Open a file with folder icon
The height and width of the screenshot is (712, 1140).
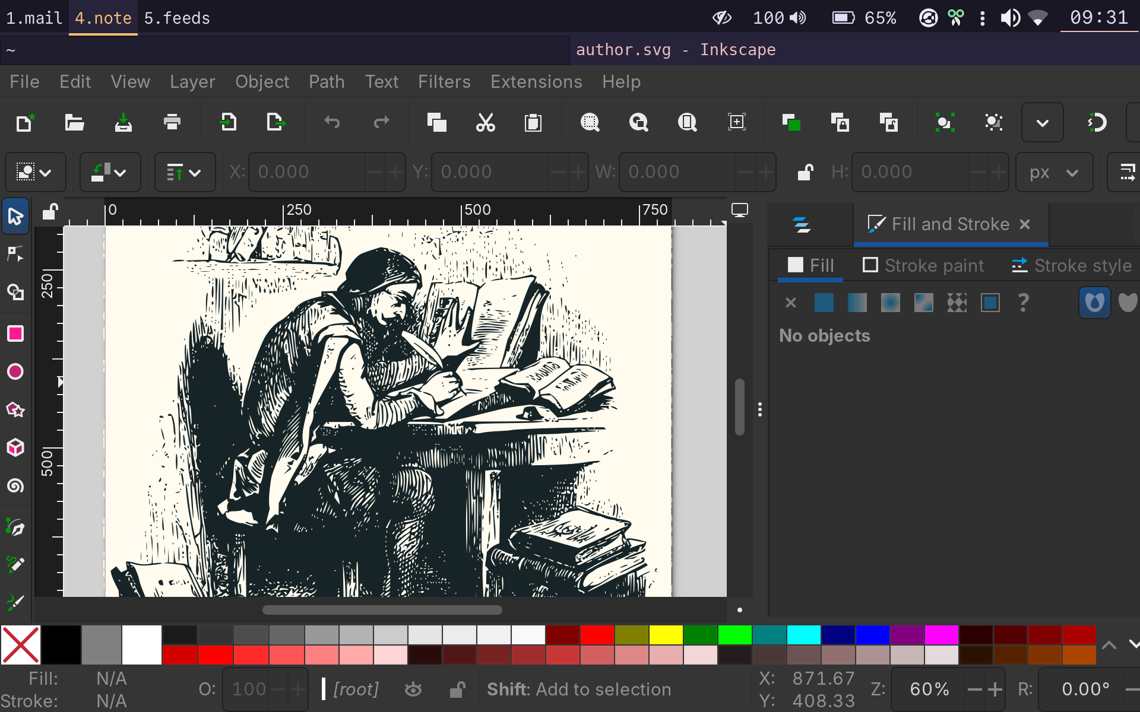(x=74, y=123)
